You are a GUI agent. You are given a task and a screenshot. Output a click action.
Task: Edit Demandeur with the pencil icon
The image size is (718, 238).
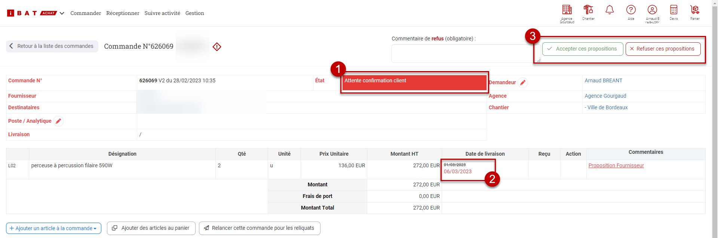(x=523, y=83)
